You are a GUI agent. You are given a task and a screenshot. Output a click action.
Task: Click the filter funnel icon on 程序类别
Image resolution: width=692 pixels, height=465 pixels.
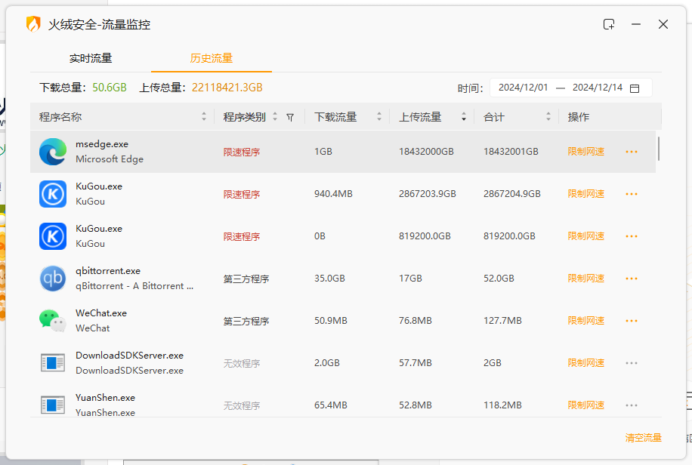tap(290, 118)
